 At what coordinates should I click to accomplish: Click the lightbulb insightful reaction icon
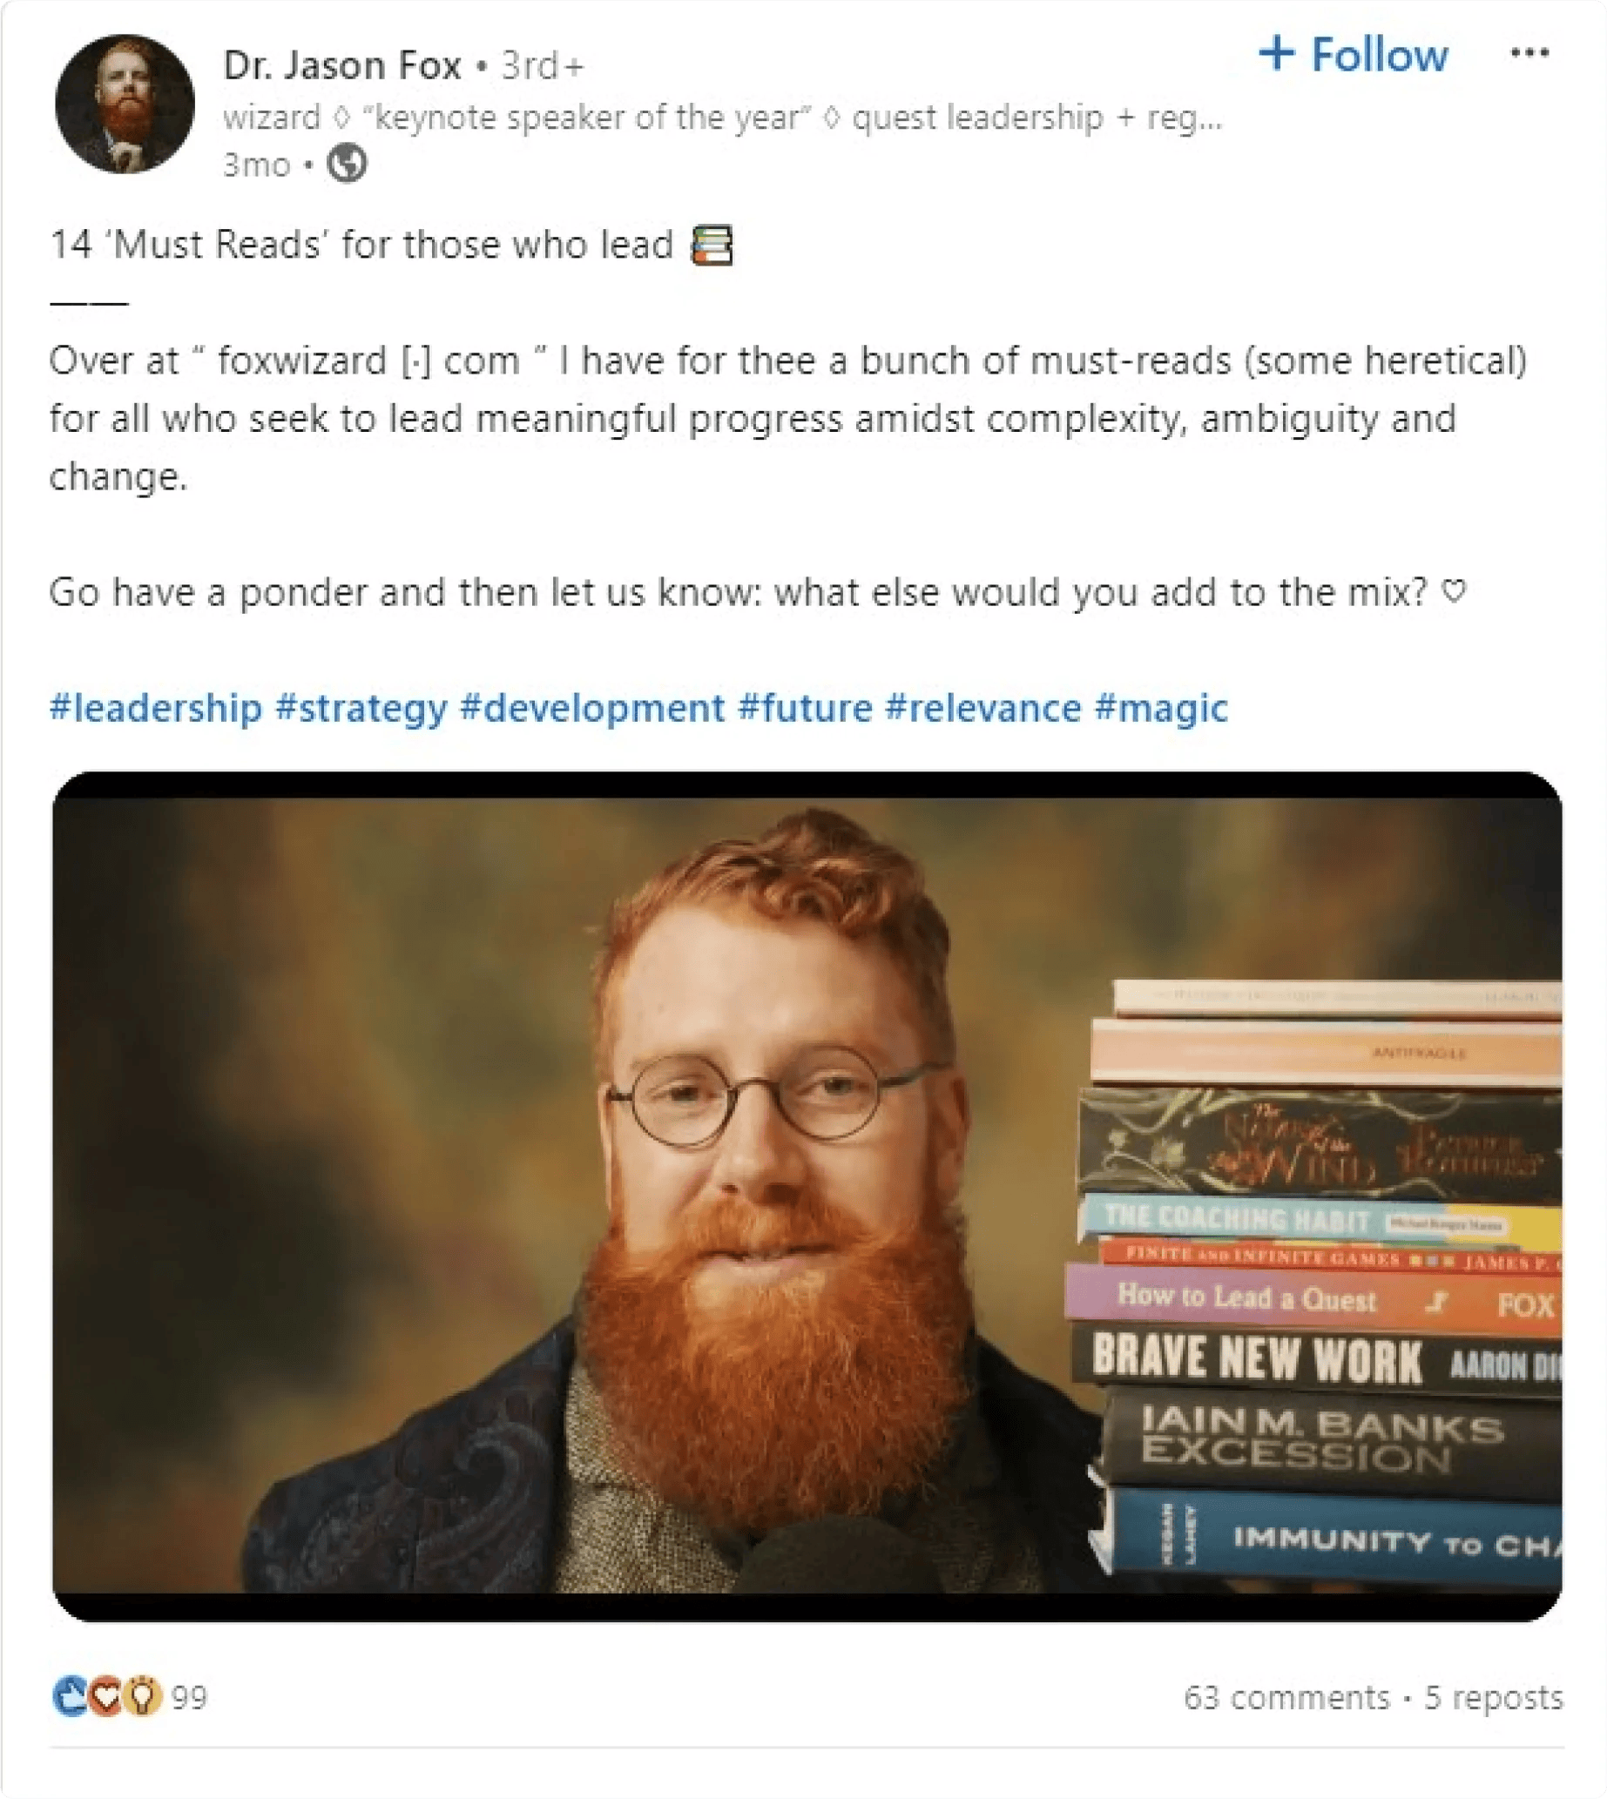click(142, 1695)
